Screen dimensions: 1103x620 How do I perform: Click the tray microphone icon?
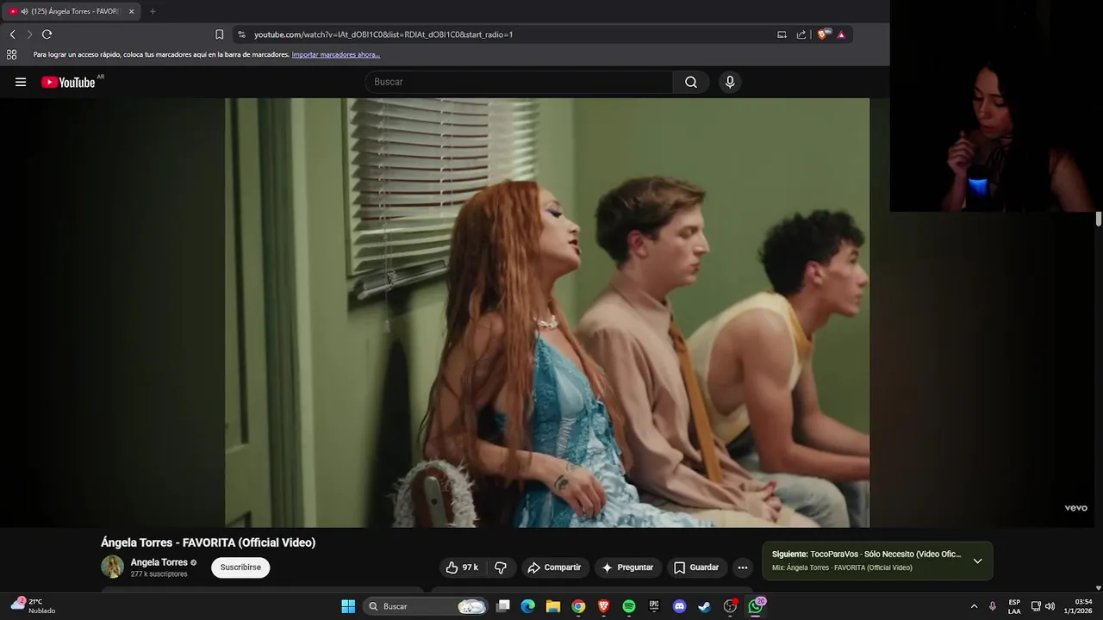(x=993, y=606)
